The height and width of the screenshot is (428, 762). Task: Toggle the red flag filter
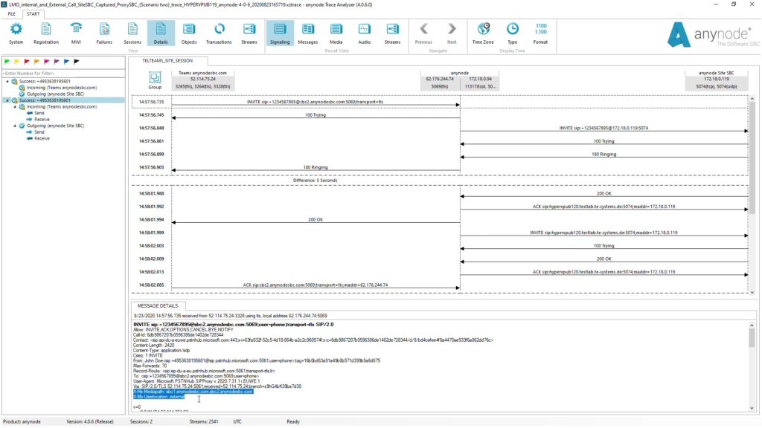(x=27, y=62)
